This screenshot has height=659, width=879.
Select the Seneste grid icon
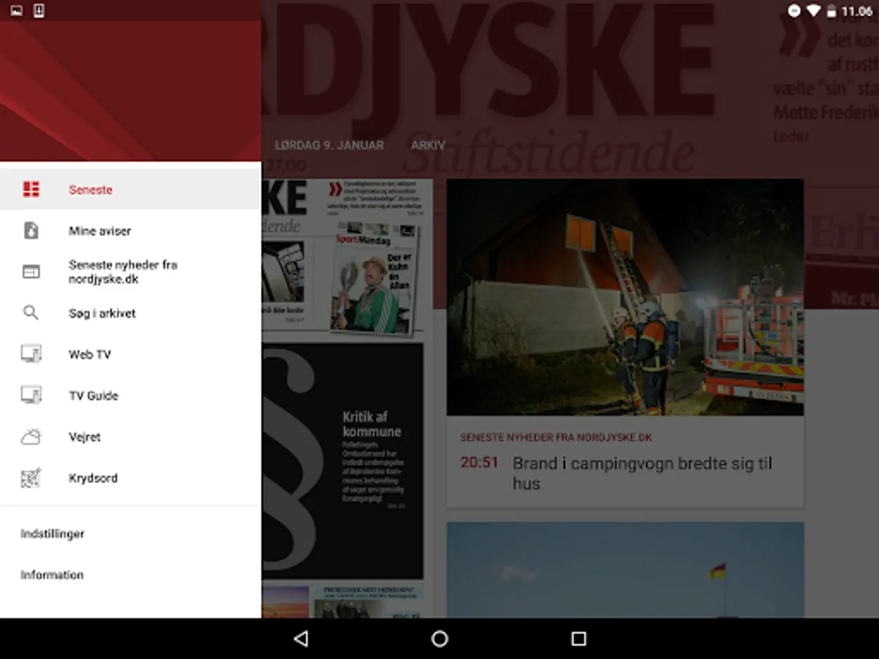point(31,190)
